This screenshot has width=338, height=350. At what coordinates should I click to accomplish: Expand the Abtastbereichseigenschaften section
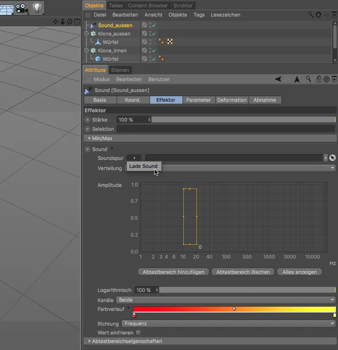click(x=89, y=341)
